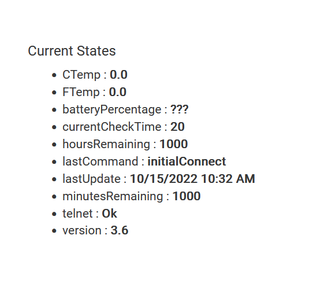Click the telnet Ok status value

pyautogui.click(x=109, y=214)
